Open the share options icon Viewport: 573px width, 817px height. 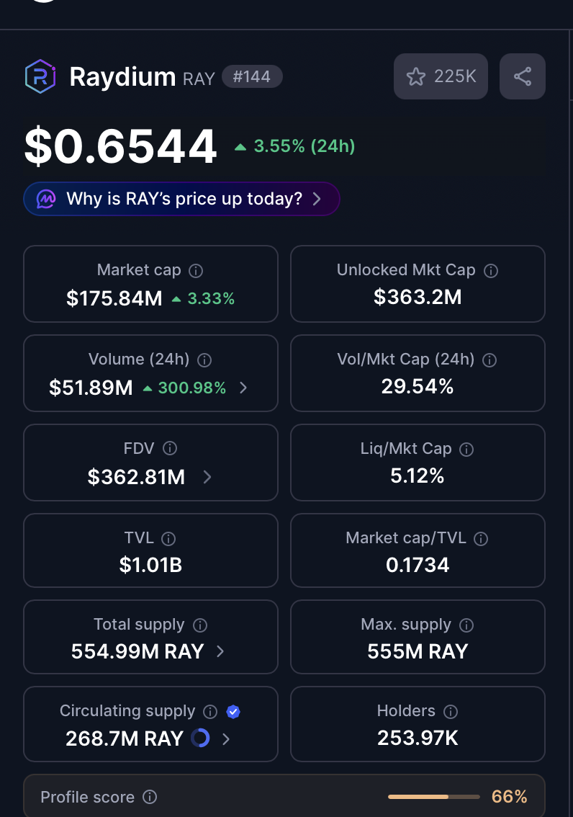[522, 76]
